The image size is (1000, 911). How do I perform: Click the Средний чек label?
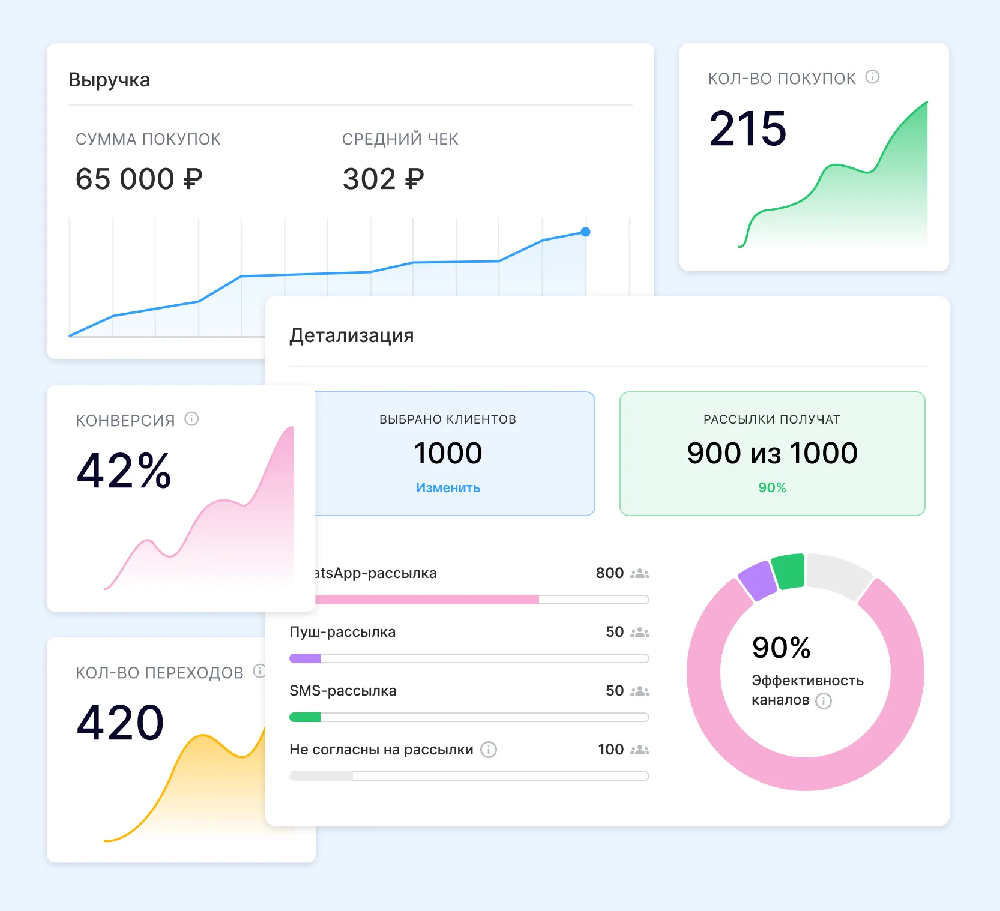pyautogui.click(x=400, y=139)
